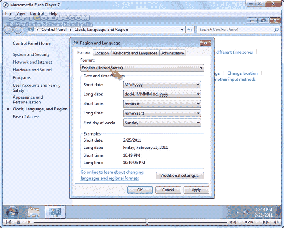Click the Apply button
Image resolution: width=284 pixels, height=228 pixels.
(196, 190)
